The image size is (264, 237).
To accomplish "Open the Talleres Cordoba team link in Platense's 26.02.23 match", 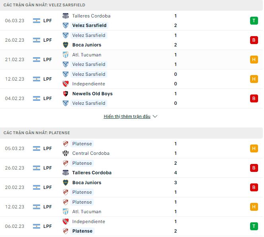I will 92,173.
